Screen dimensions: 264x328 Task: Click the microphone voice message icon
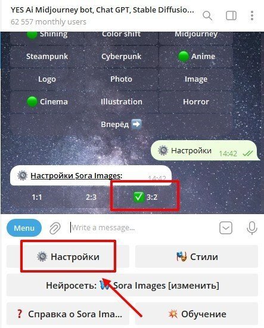coord(252,228)
